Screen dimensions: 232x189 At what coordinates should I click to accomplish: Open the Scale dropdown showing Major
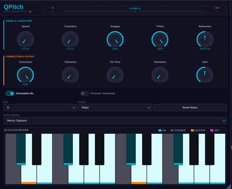tap(115, 108)
